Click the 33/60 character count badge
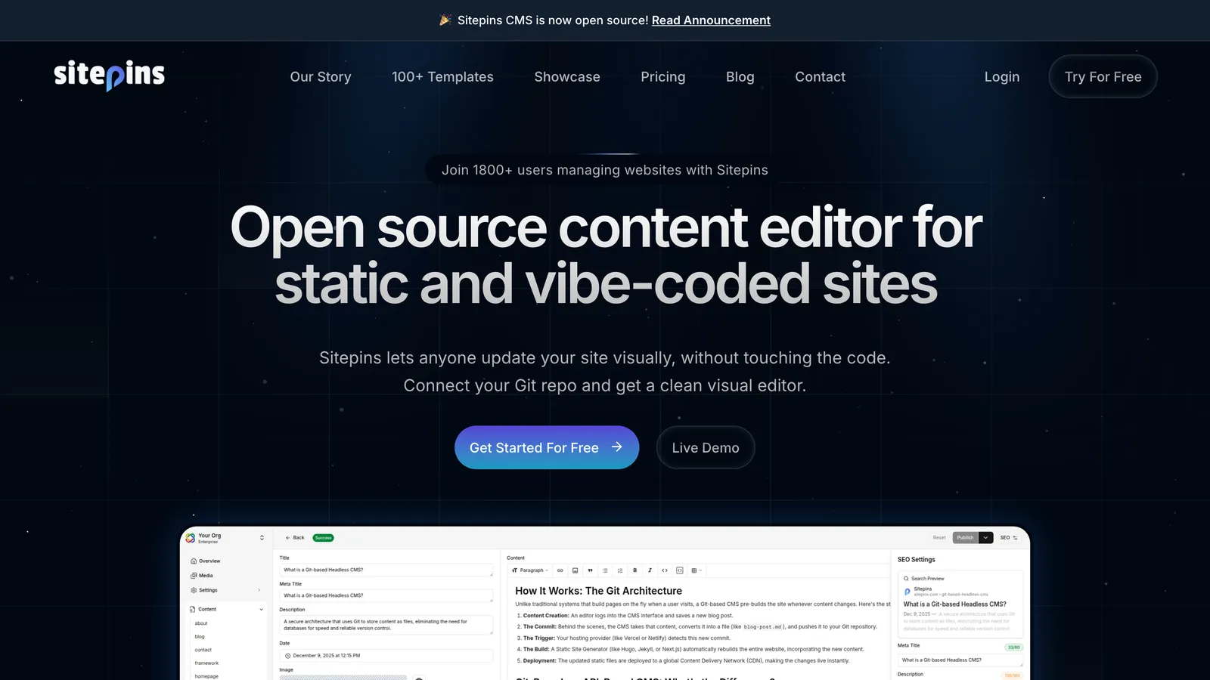 coord(1013,648)
